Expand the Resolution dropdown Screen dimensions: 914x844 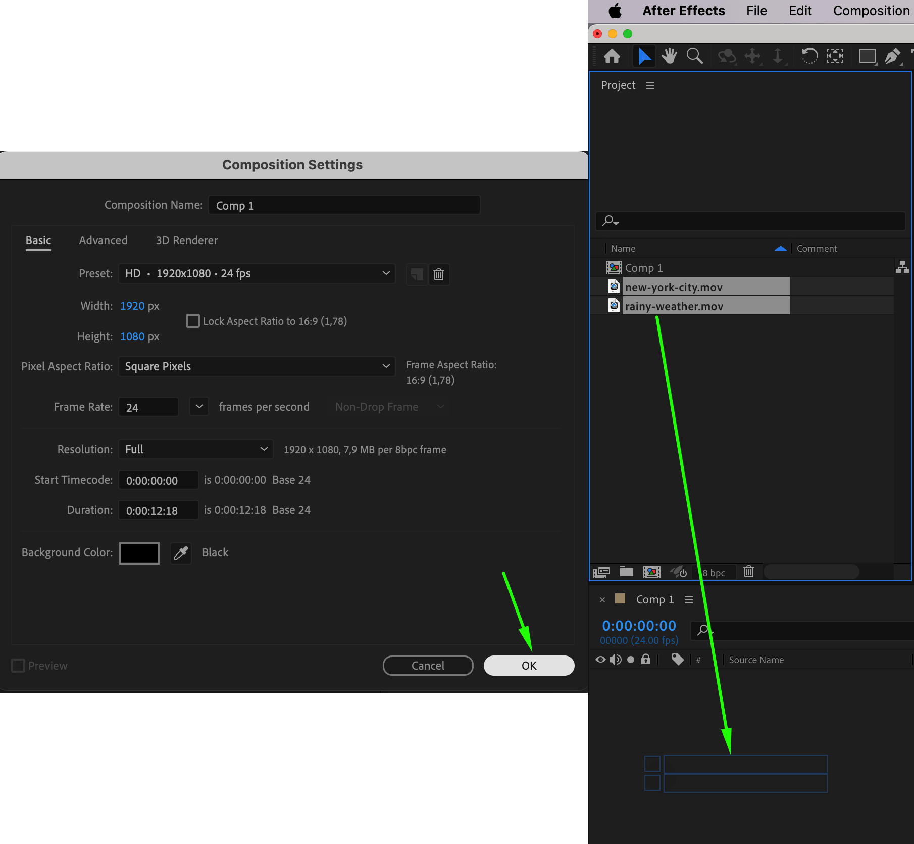click(x=196, y=449)
